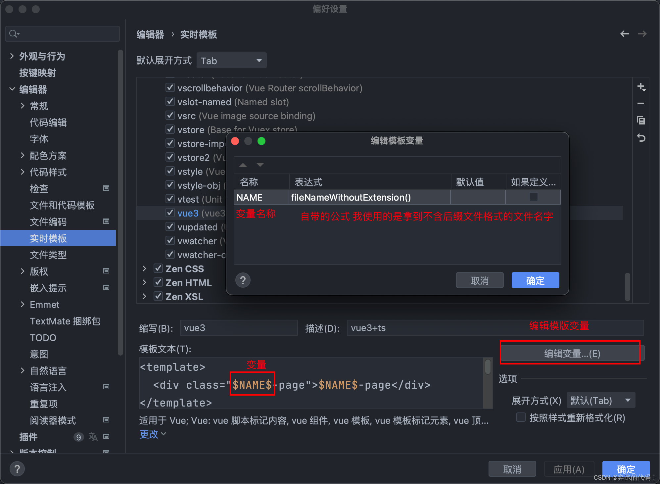Select 按键映射 in settings tree

click(x=37, y=73)
